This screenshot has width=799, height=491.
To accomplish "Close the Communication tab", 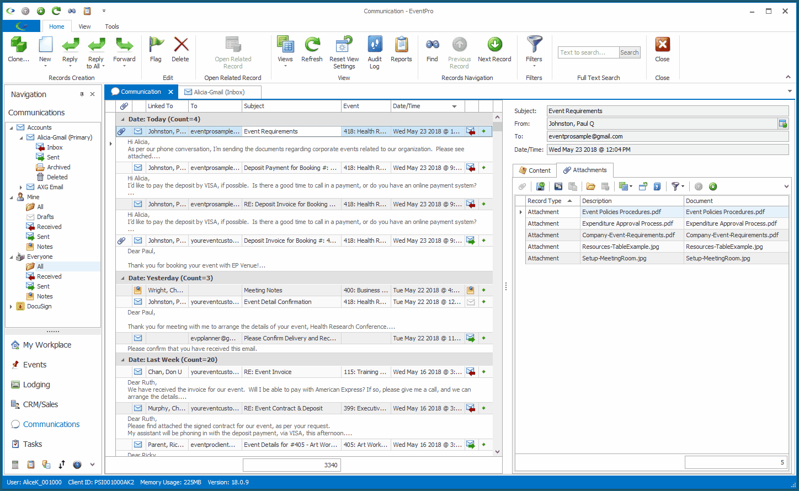I will 171,92.
